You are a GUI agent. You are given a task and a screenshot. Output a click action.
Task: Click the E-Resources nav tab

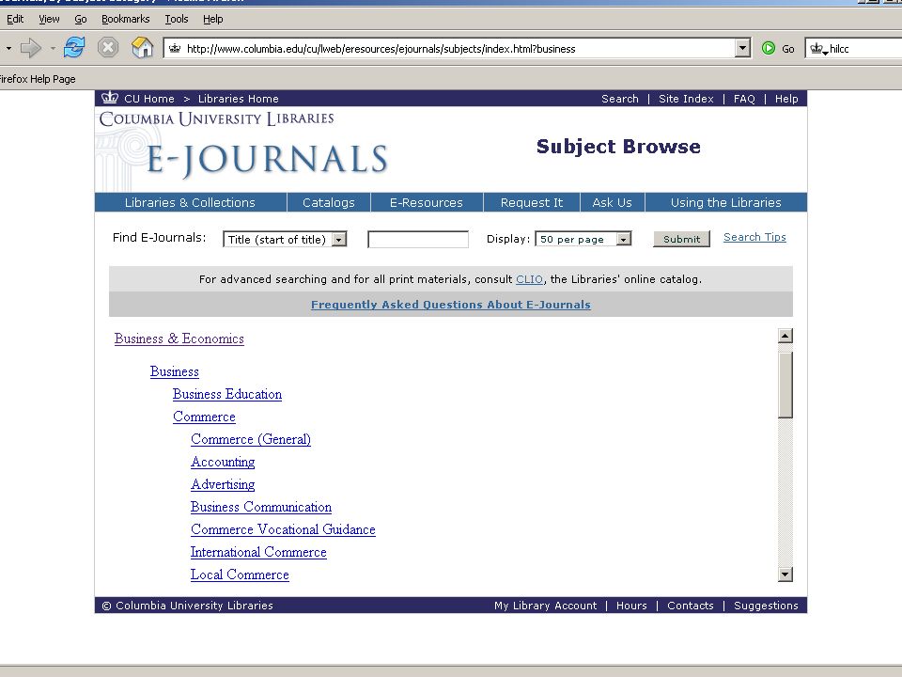(427, 203)
